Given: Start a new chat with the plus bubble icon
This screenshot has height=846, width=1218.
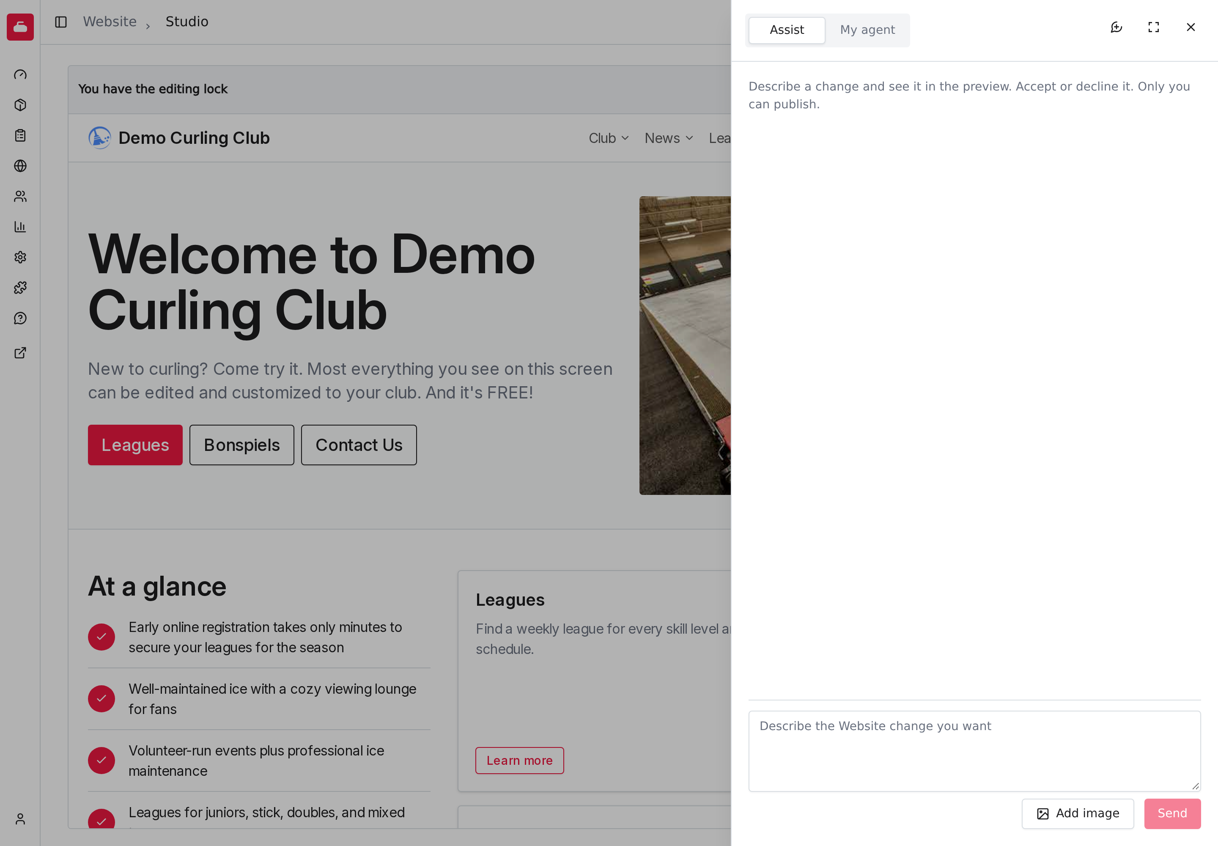Looking at the screenshot, I should 1116,27.
